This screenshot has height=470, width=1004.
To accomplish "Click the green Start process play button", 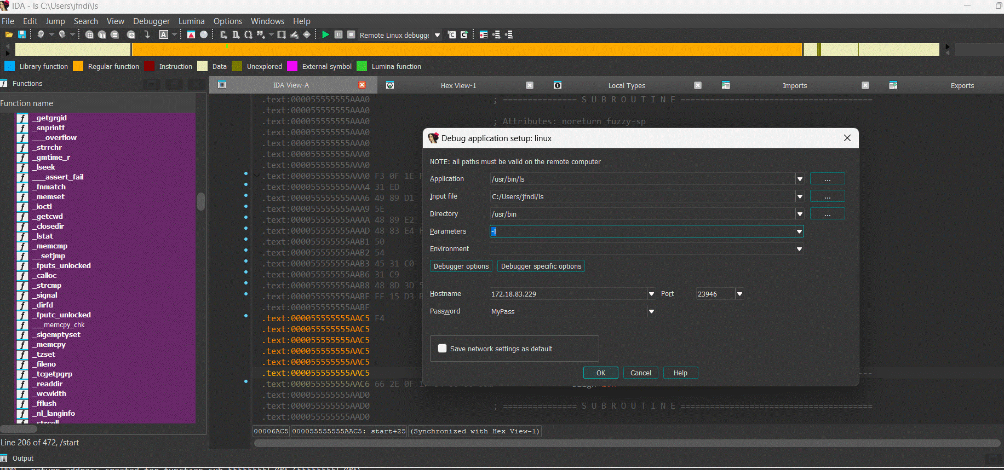I will coord(325,34).
